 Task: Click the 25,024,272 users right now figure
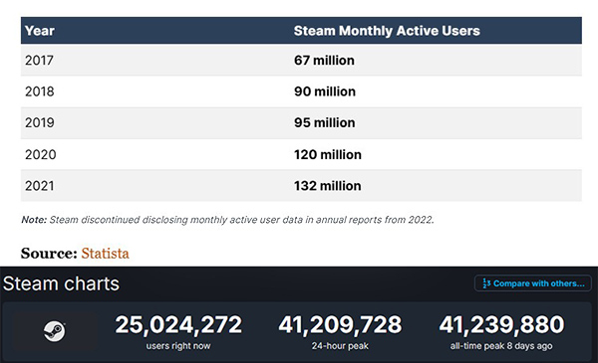coord(178,325)
